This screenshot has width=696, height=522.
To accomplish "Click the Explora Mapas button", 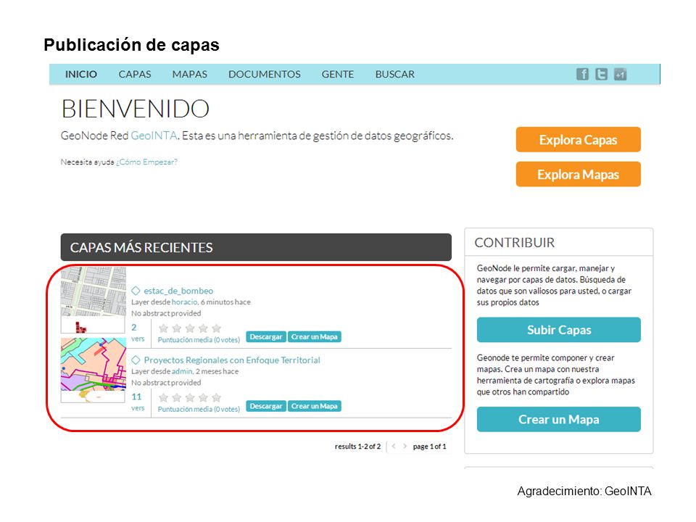I will coord(578,174).
